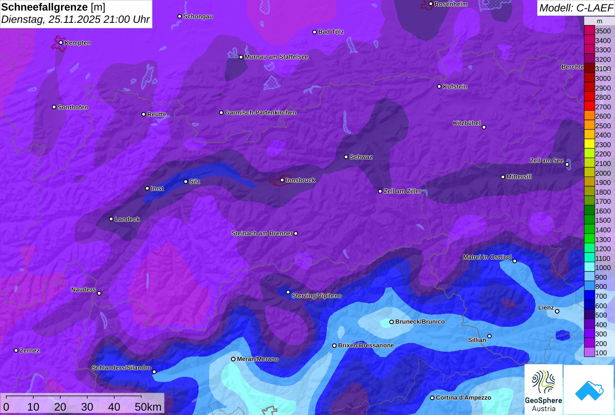The height and width of the screenshot is (415, 615).
Task: Click the Mittersill marker dot
Action: coord(503,177)
